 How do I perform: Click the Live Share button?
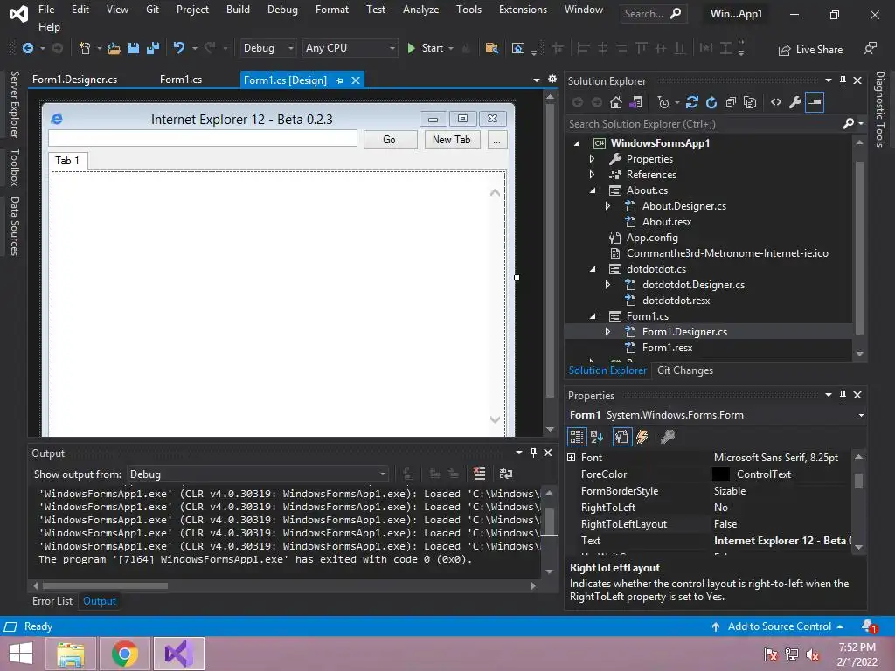tap(810, 50)
